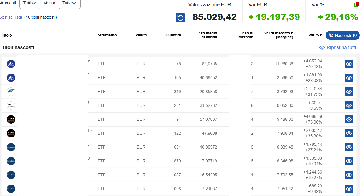Click the 'Ripristina tutti' link
This screenshot has width=360, height=196.
tap(338, 47)
